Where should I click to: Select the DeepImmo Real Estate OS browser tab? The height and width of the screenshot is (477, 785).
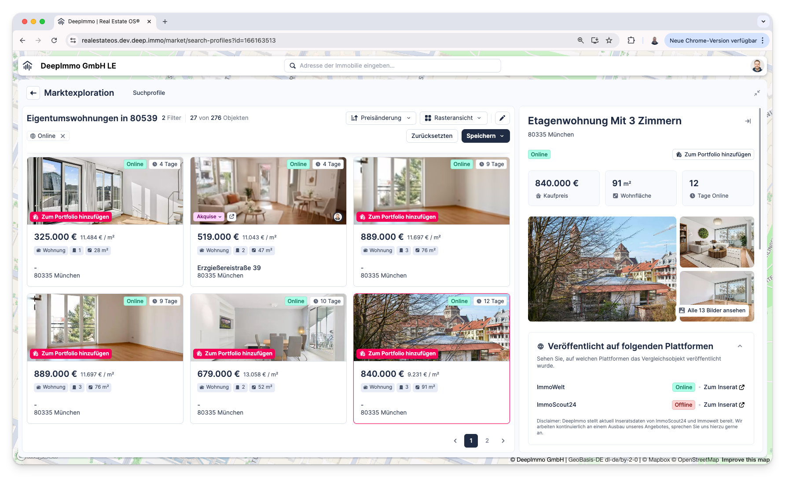[104, 22]
